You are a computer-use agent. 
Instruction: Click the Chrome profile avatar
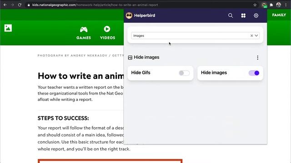279,5
